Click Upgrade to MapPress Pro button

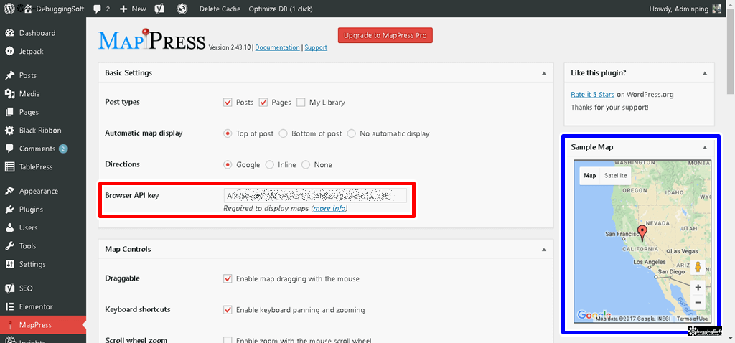tap(385, 36)
